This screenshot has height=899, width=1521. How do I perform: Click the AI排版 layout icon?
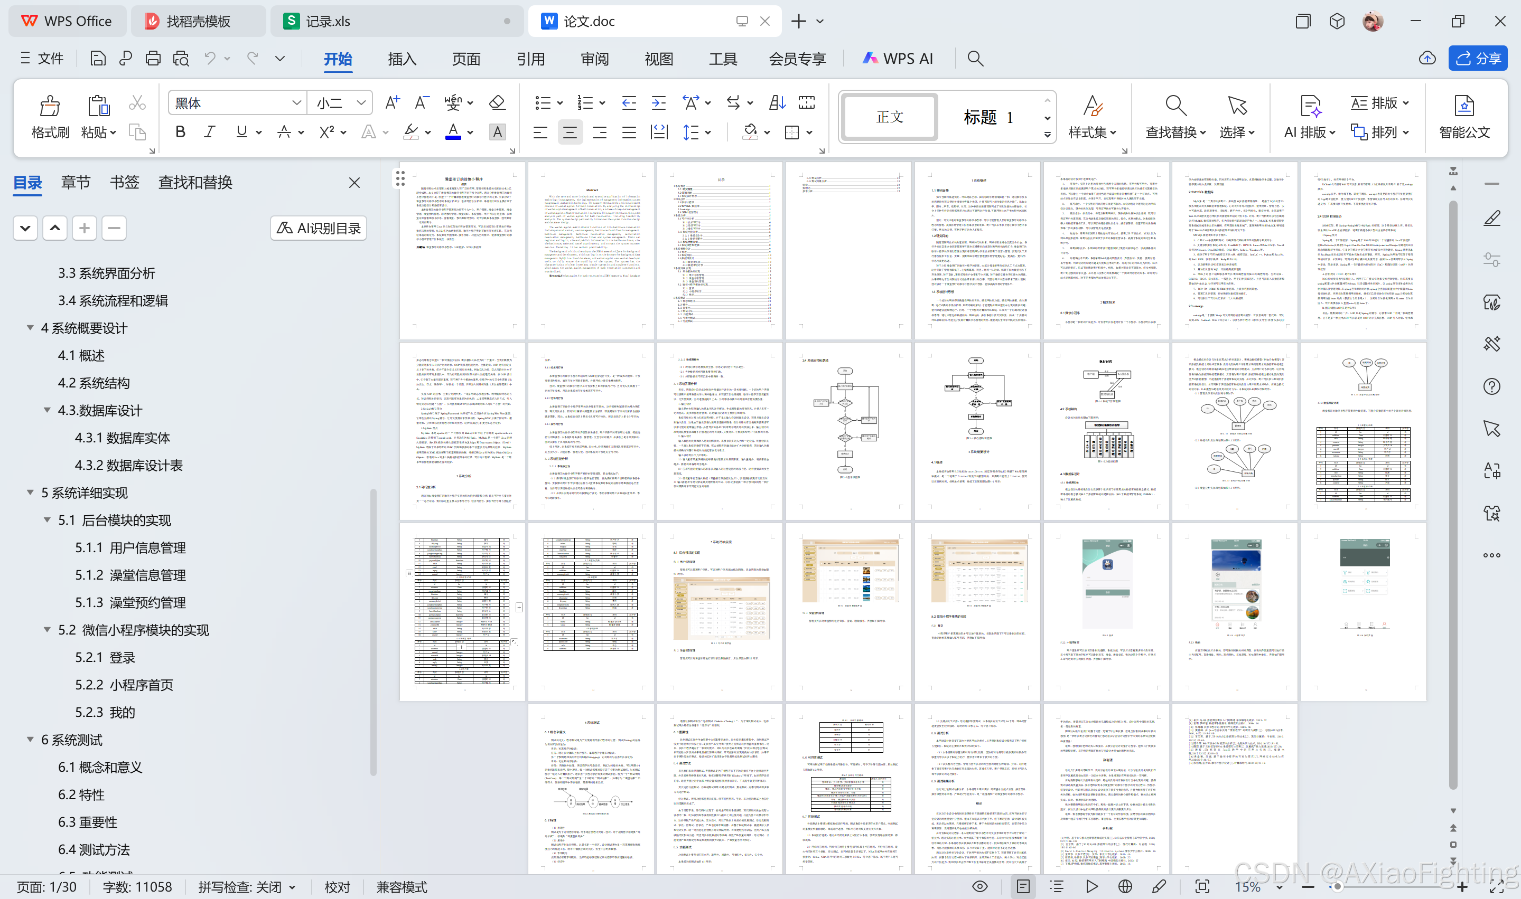click(x=1310, y=106)
